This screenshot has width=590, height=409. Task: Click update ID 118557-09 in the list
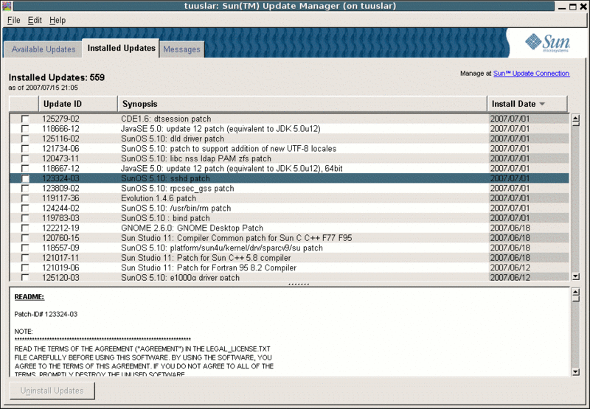coord(60,248)
